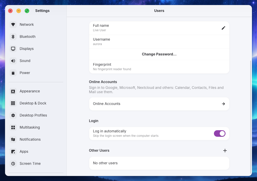
Task: Click the Bluetooth icon in sidebar
Action: (x=13, y=37)
